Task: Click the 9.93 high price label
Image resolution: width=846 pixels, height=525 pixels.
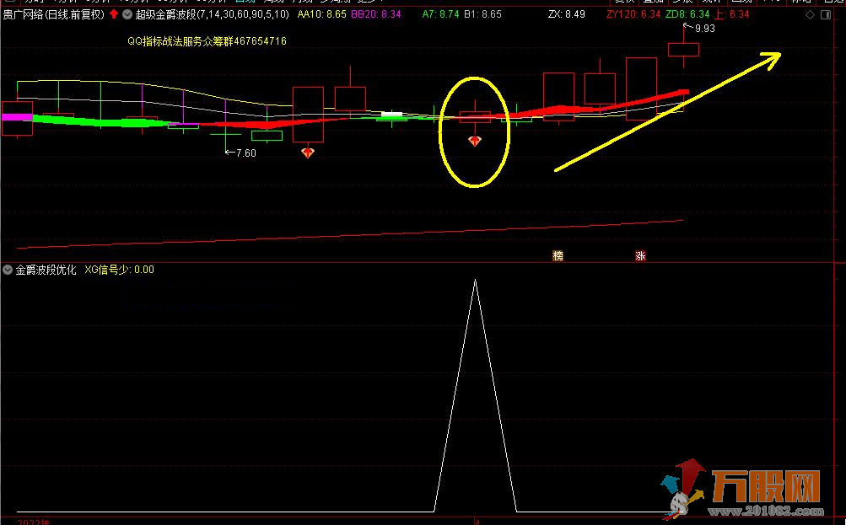Action: (x=704, y=29)
